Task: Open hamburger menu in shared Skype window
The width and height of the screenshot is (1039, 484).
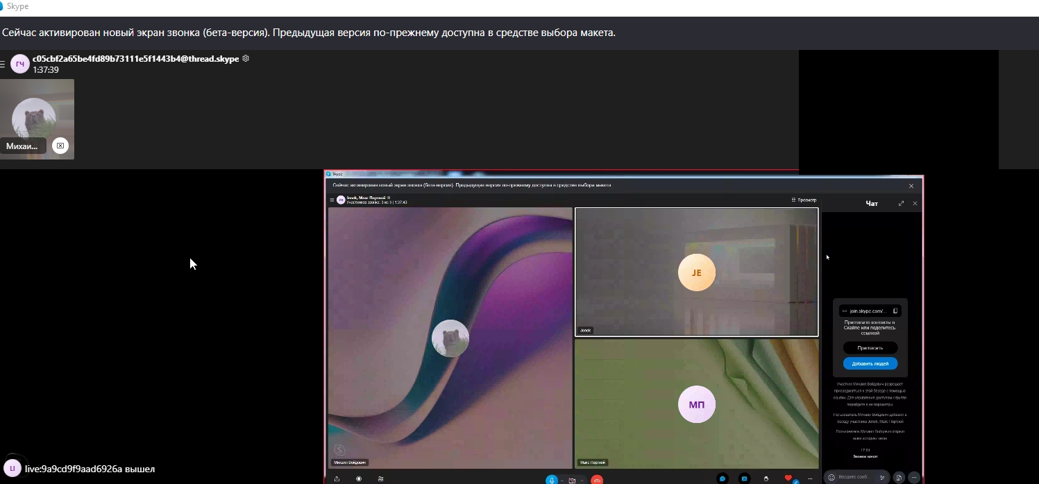Action: click(x=332, y=200)
